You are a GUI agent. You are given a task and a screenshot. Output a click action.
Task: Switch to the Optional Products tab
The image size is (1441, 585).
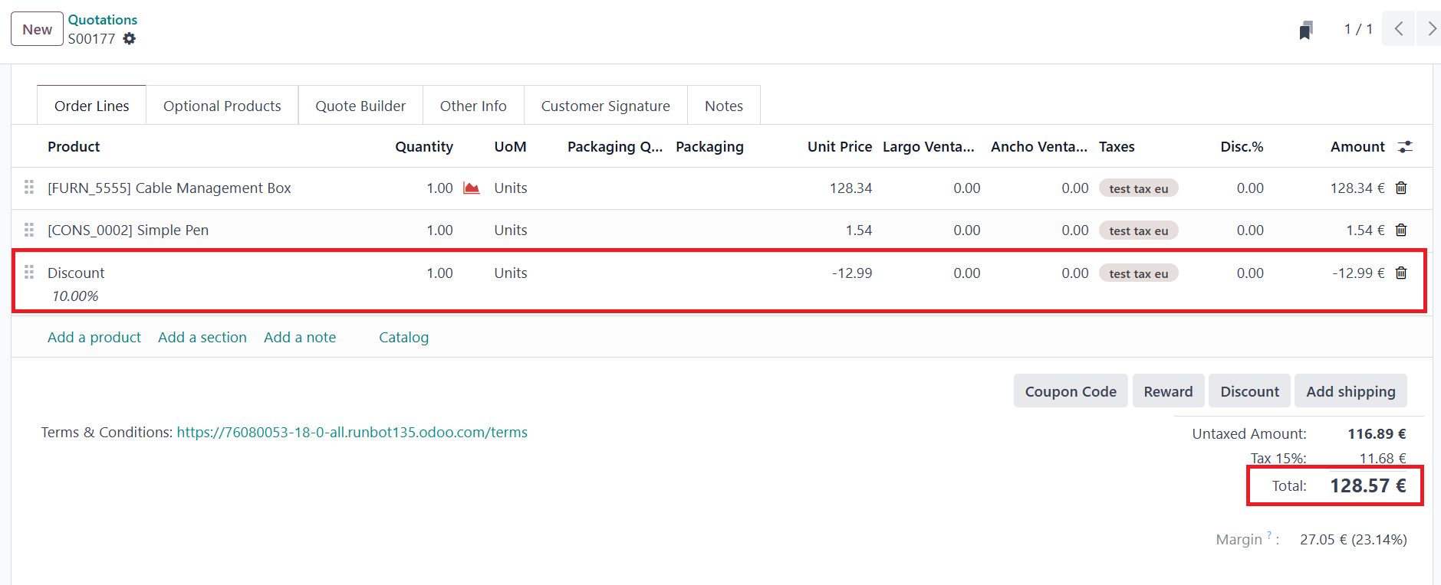pyautogui.click(x=222, y=106)
